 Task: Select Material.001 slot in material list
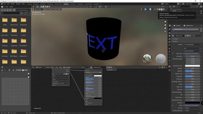click(x=185, y=29)
